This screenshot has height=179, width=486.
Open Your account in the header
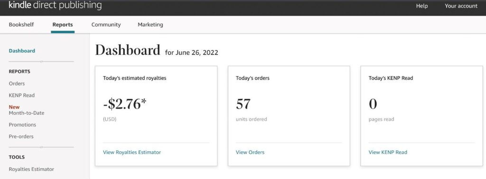(x=461, y=6)
